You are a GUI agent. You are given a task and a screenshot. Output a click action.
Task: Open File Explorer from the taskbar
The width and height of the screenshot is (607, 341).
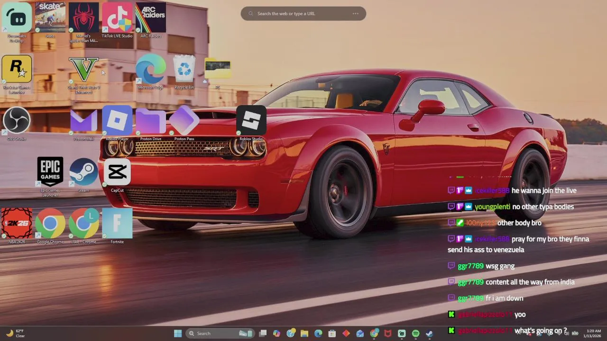pyautogui.click(x=304, y=333)
